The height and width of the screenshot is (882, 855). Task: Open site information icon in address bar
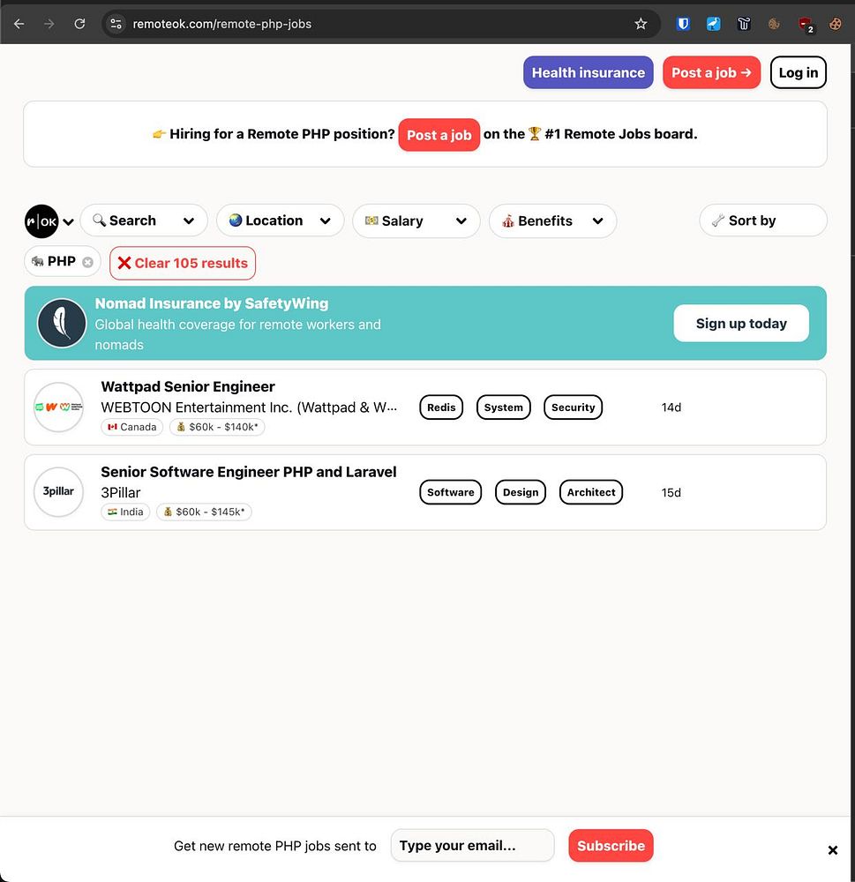(x=116, y=24)
